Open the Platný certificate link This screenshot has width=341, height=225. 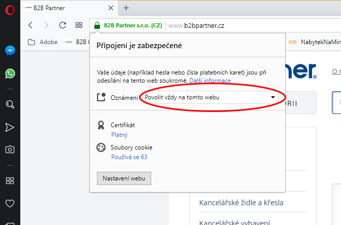click(119, 135)
